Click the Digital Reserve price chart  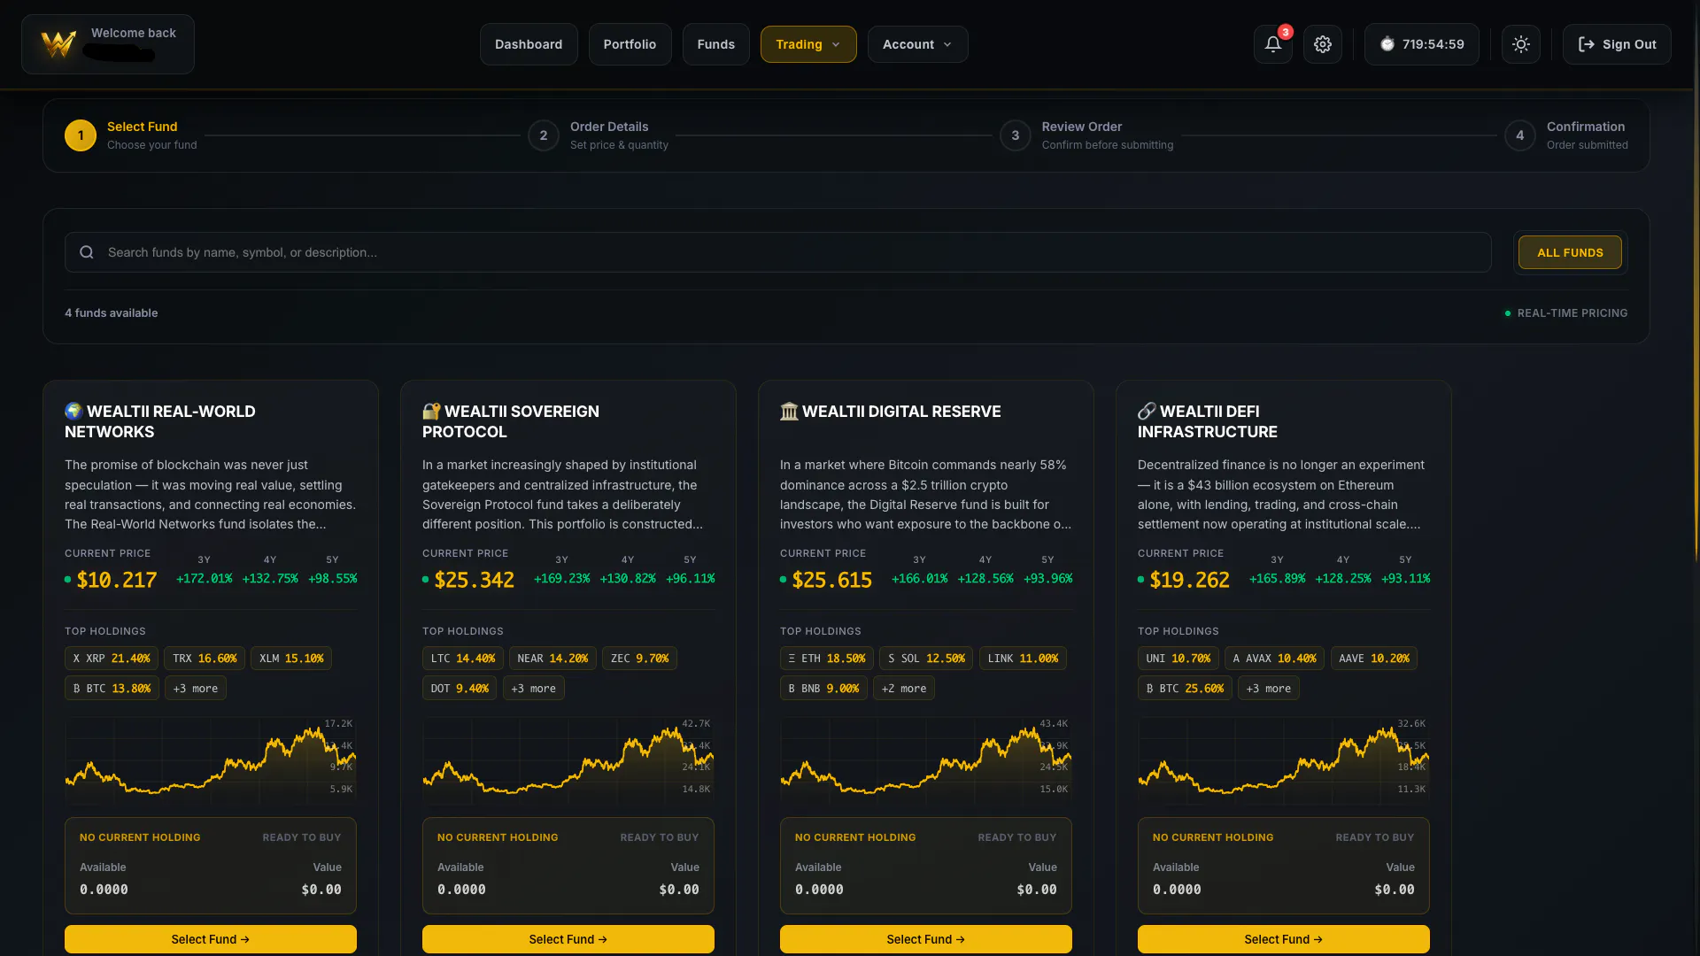coord(926,759)
